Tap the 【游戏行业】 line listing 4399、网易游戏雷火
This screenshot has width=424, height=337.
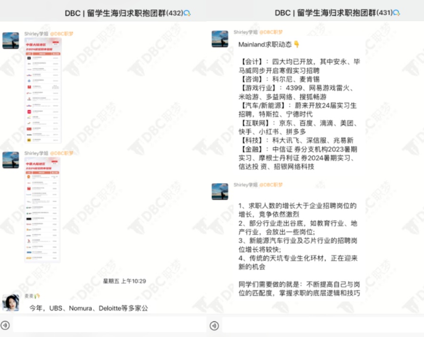(x=296, y=92)
